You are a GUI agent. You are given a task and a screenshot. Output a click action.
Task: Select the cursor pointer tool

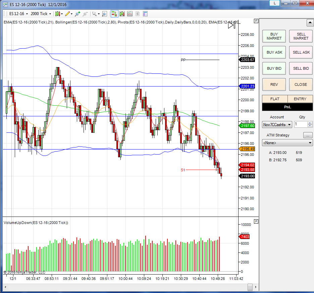coord(94,14)
